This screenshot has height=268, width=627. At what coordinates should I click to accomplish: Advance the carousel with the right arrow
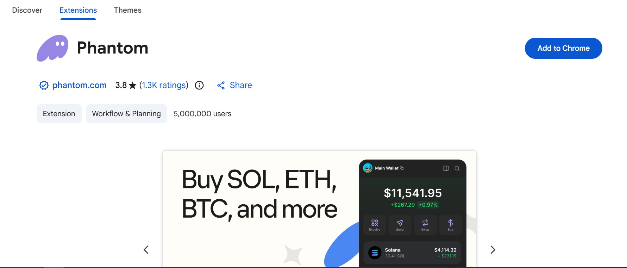(x=493, y=249)
